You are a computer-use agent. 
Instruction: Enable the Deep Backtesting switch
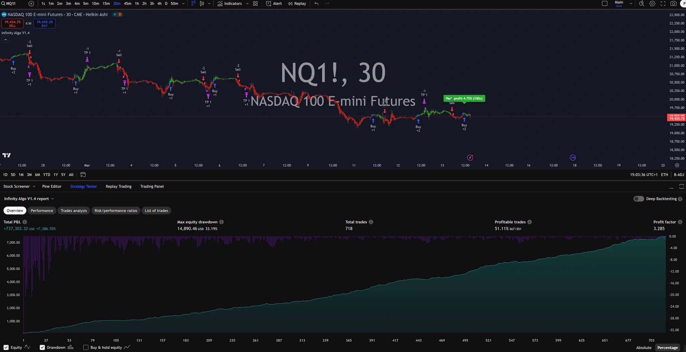point(638,199)
